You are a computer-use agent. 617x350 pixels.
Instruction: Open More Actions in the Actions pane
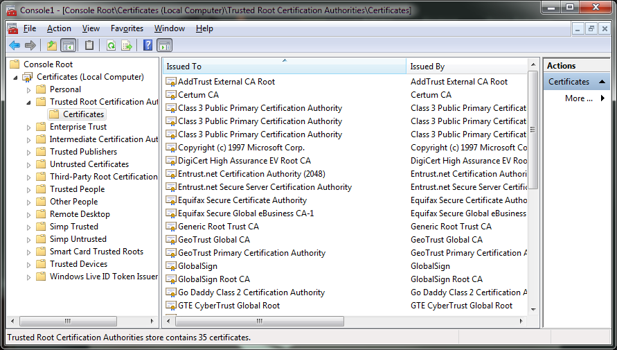[579, 98]
